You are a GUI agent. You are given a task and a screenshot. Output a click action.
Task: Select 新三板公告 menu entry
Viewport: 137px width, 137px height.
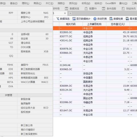[35, 125]
